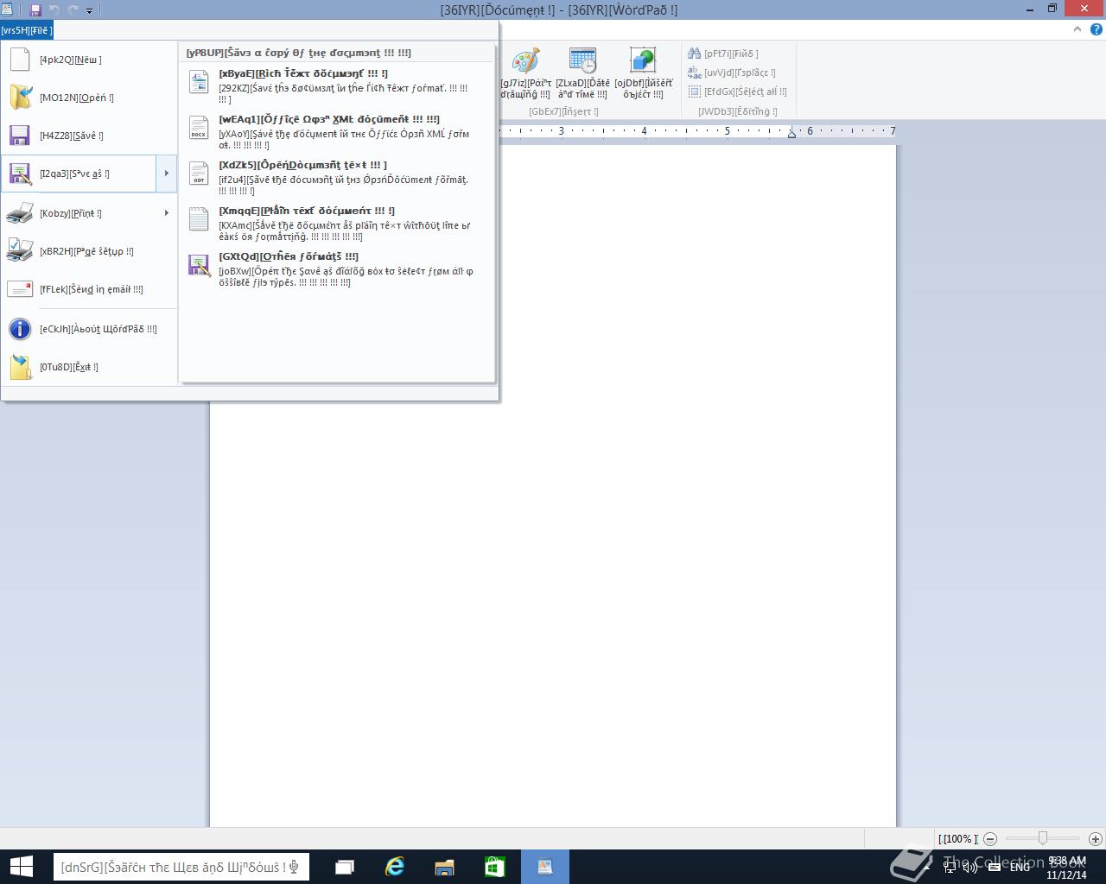The width and height of the screenshot is (1106, 884).
Task: Click the Save as icon in the File menu
Action: click(x=20, y=174)
